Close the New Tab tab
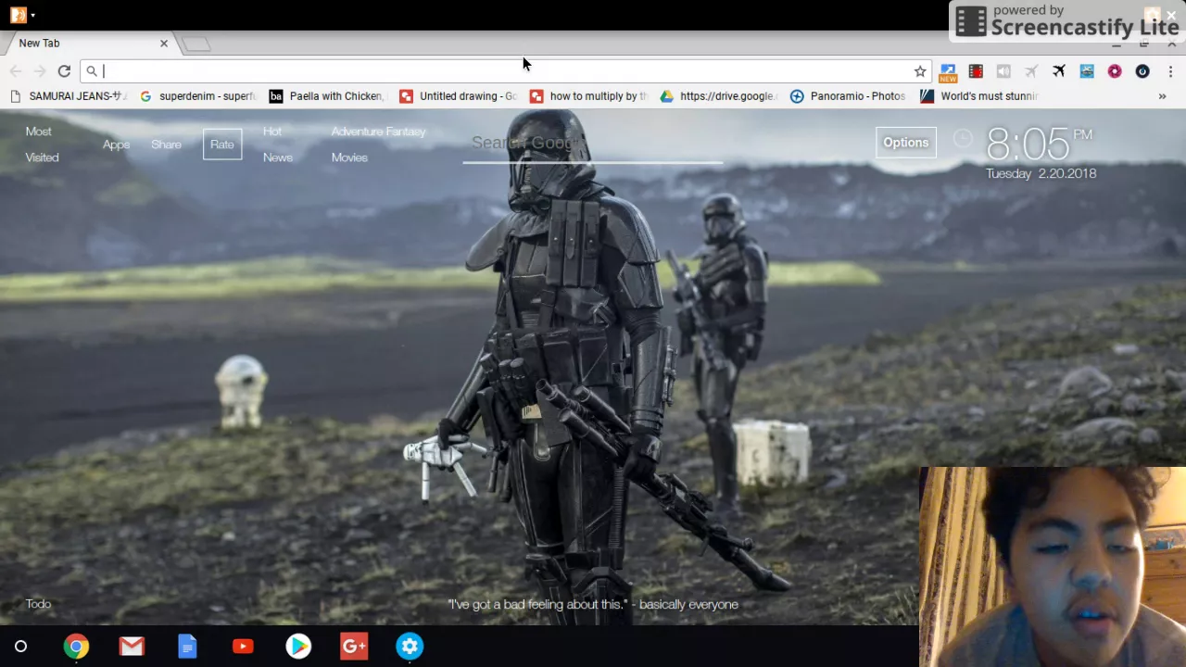 [164, 44]
